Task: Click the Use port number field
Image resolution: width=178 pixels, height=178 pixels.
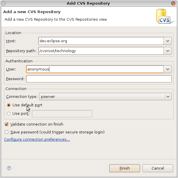Action: pos(62,114)
